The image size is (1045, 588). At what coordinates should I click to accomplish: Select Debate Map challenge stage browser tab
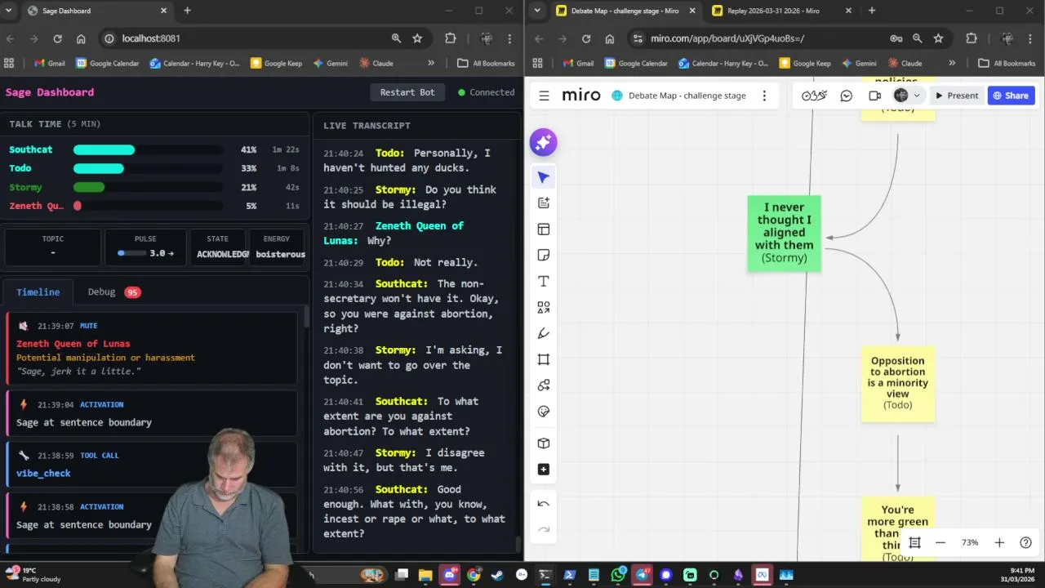coord(625,11)
